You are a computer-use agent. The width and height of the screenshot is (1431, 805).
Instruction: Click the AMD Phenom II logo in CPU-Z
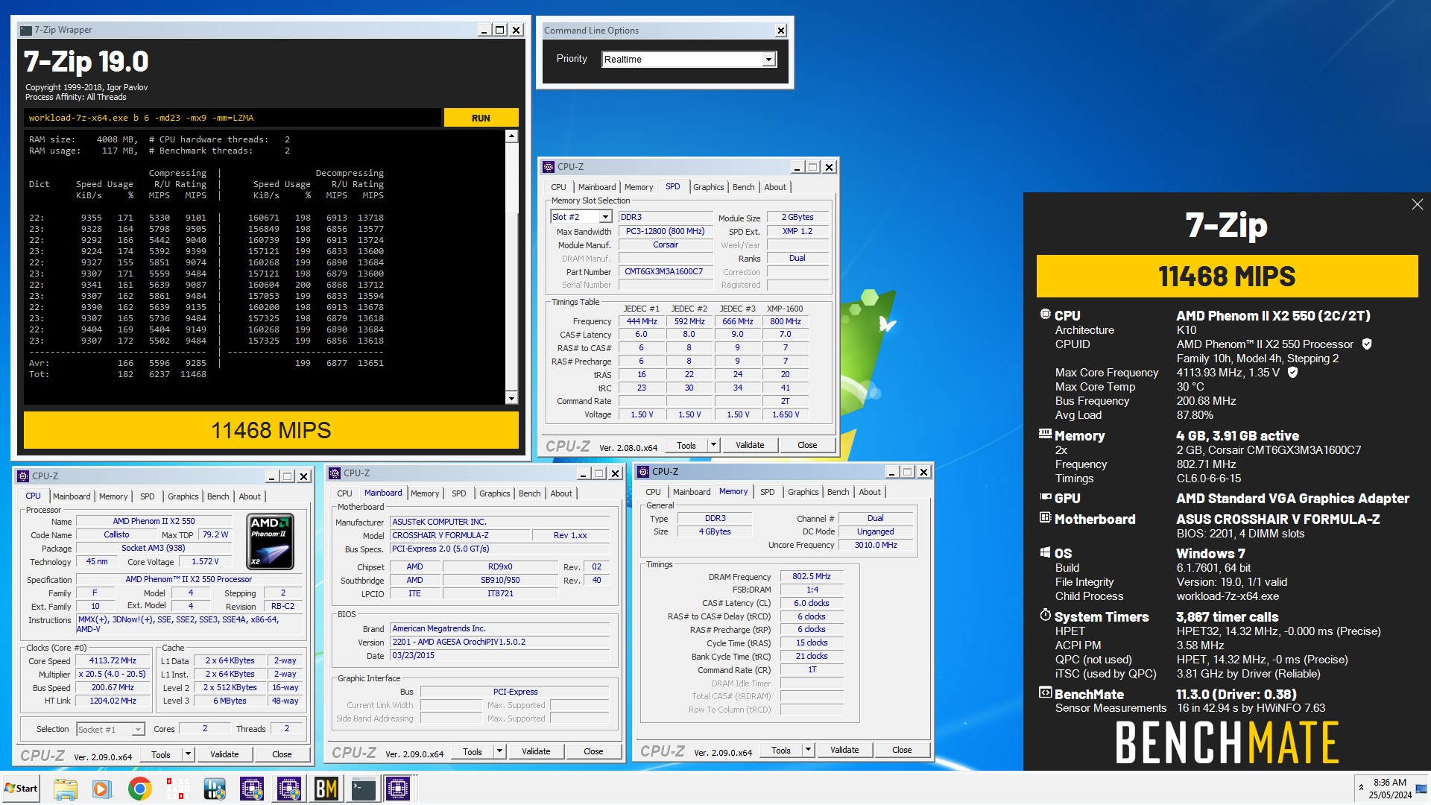point(271,541)
